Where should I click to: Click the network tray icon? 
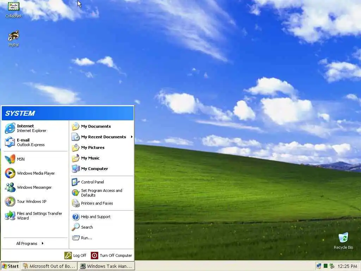coord(319,266)
